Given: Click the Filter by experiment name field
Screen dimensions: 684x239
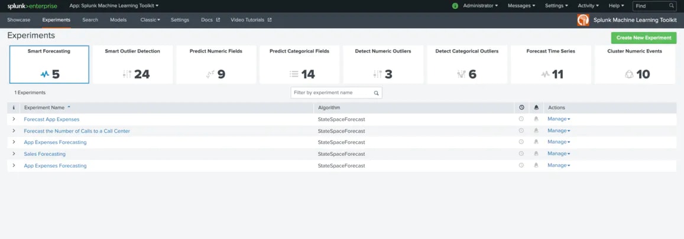Looking at the screenshot, I should (336, 93).
